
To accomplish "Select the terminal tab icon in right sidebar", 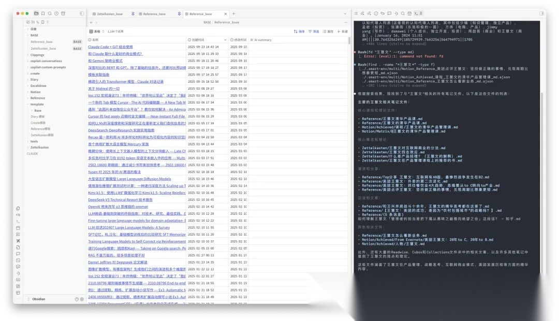I will pyautogui.click(x=416, y=13).
